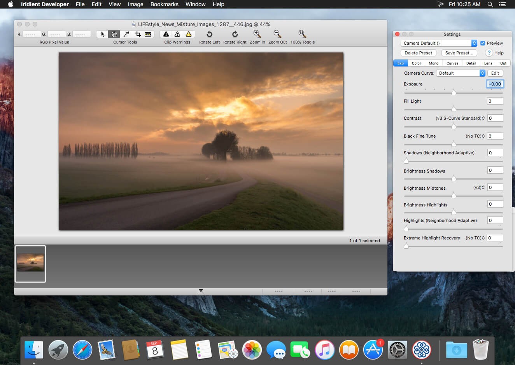
Task: Switch to the Curves tab
Action: [452, 63]
